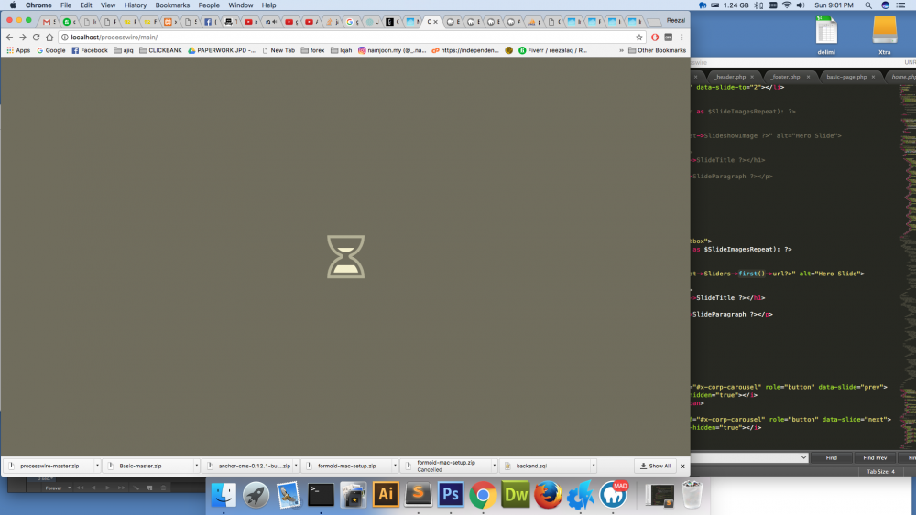Viewport: 916px width, 515px height.
Task: Open Photoshop from the Dock
Action: pos(450,494)
